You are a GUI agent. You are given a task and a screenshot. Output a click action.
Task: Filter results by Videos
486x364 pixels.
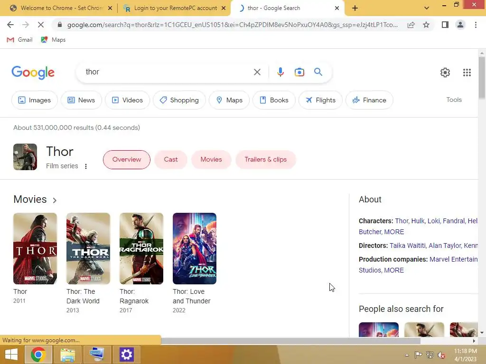point(127,100)
